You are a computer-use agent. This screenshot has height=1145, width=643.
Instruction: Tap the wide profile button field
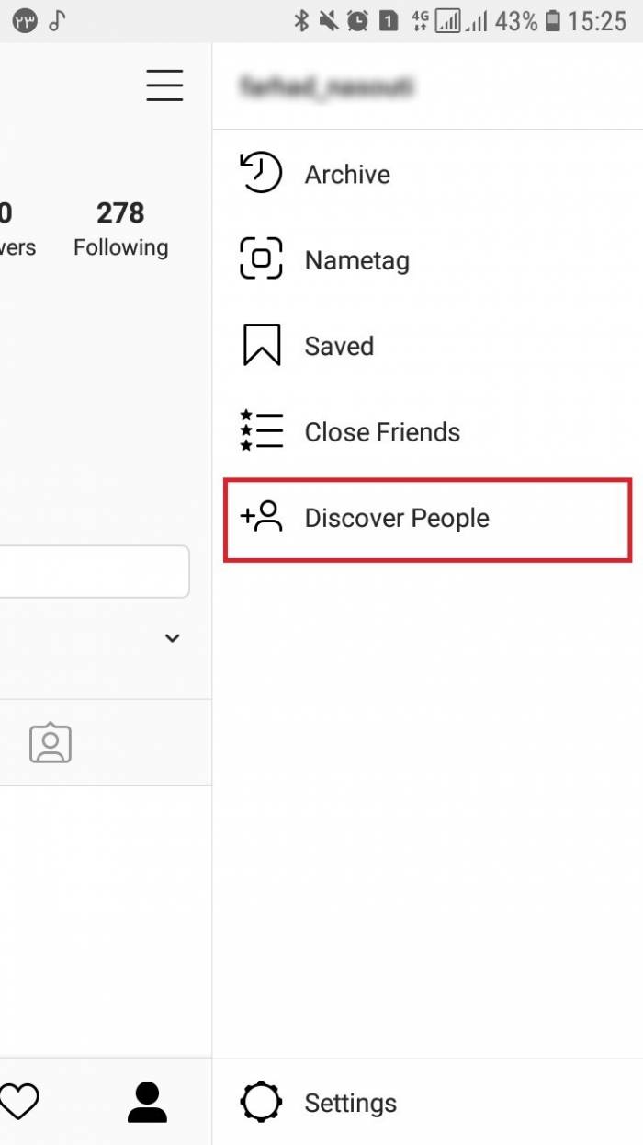click(92, 572)
